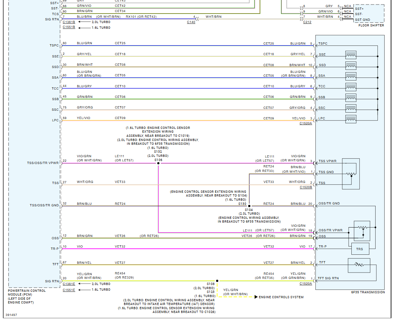The height and width of the screenshot is (319, 396).
Task: Click the TFT thermistor symbol
Action: tap(359, 265)
